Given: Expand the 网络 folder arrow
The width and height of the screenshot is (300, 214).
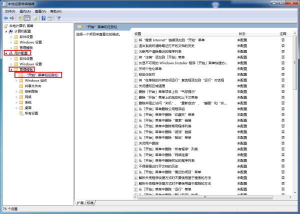Looking at the screenshot, I should click(x=16, y=97).
